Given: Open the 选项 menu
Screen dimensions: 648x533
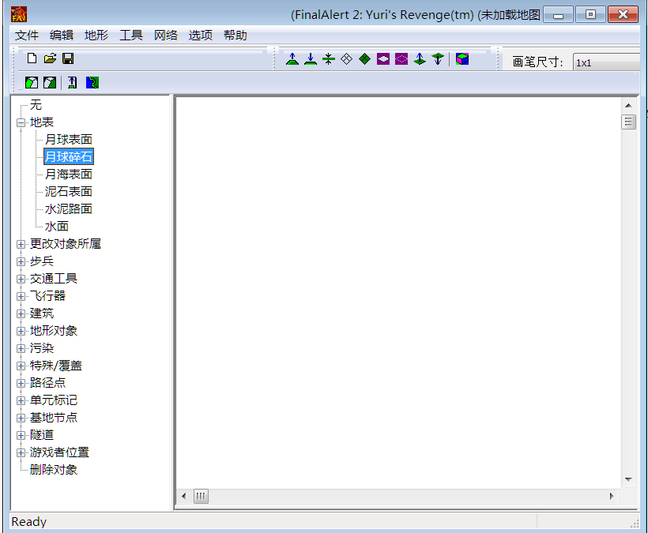Looking at the screenshot, I should 201,35.
